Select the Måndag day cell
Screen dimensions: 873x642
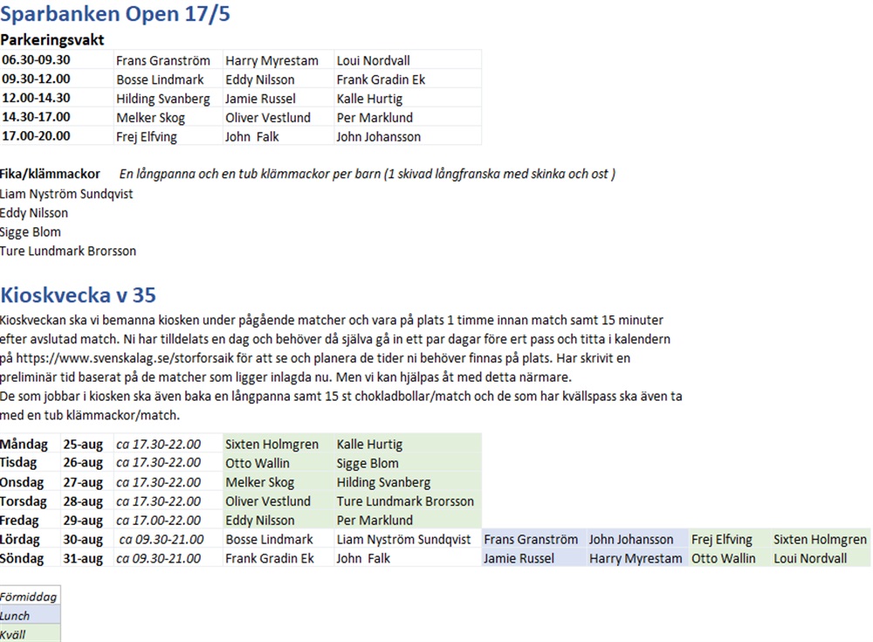tap(24, 444)
